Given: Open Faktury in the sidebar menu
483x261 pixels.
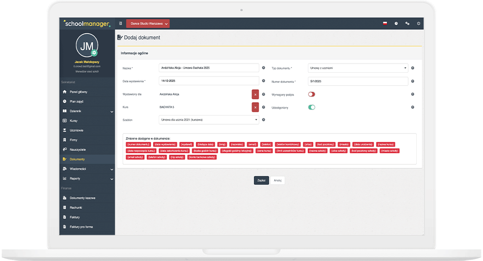Looking at the screenshot, I should (75, 217).
